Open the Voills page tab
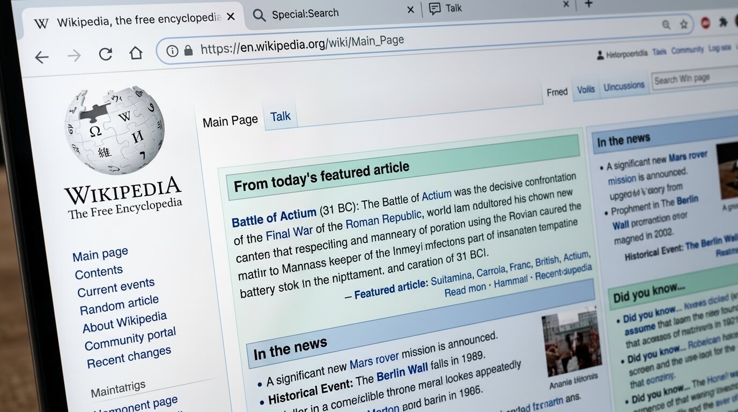The width and height of the screenshot is (738, 412). pos(586,90)
